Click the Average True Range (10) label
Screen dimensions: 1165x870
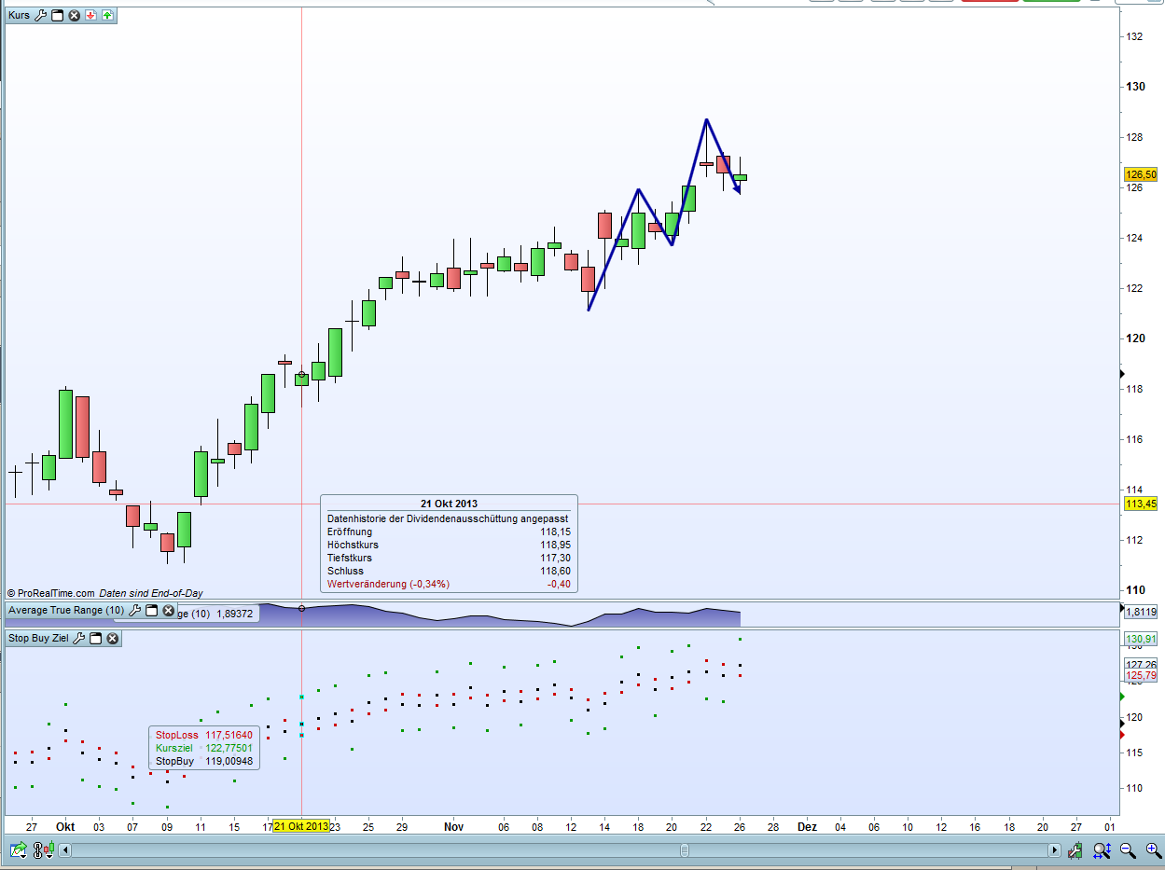coord(66,611)
